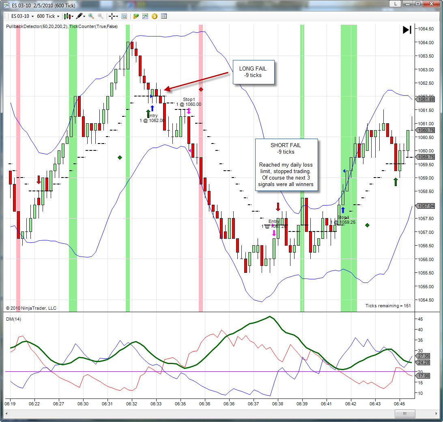The image size is (443, 422).
Task: Click the 'Stop1 1 @ 1059.25' execution label
Action: click(343, 220)
